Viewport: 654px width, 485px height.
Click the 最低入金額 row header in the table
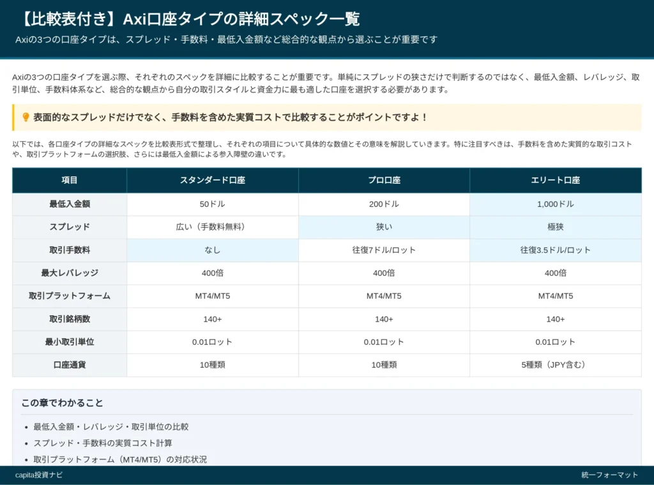click(x=70, y=204)
